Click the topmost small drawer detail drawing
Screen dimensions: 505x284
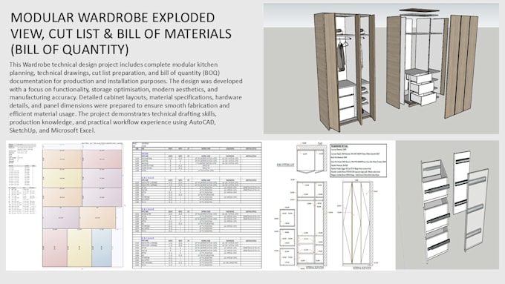point(287,218)
